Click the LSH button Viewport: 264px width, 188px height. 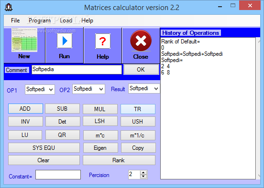(x=100, y=121)
